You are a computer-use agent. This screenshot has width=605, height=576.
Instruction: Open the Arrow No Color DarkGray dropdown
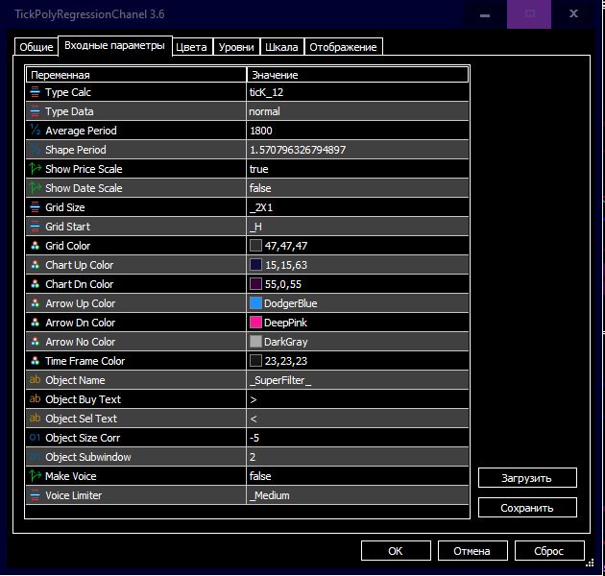[x=357, y=342]
